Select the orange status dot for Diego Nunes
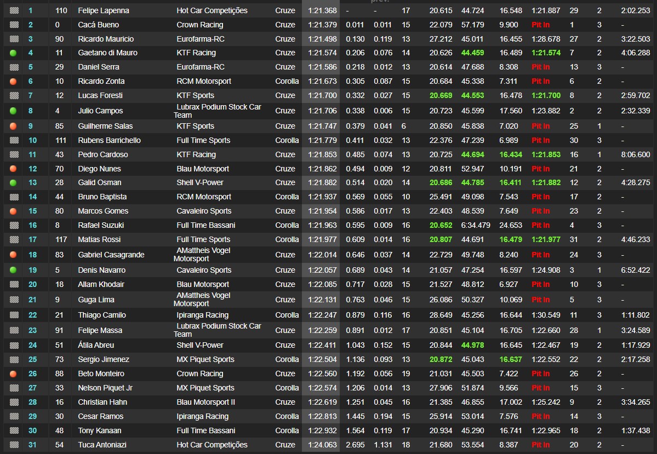 click(x=13, y=169)
